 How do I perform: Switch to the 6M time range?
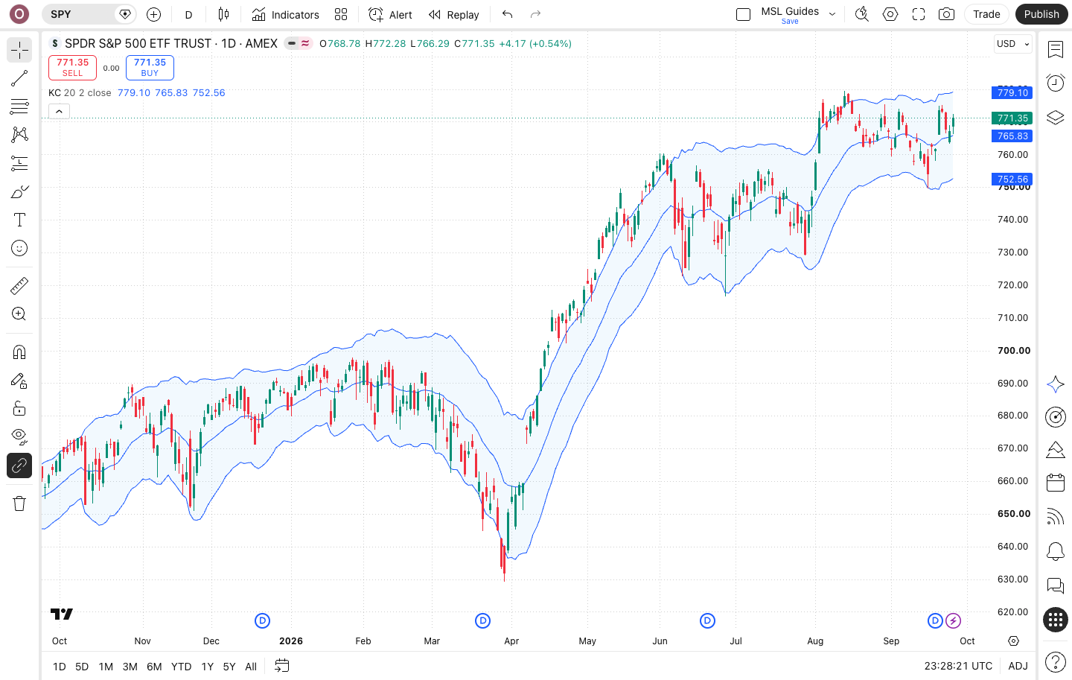point(154,667)
